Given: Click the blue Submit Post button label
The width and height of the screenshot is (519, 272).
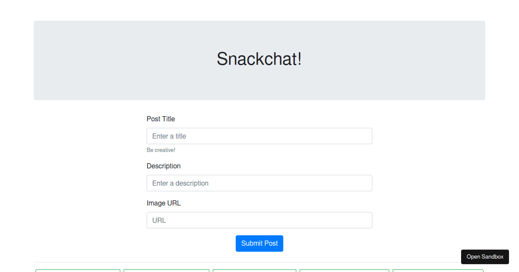Looking at the screenshot, I should [x=259, y=243].
